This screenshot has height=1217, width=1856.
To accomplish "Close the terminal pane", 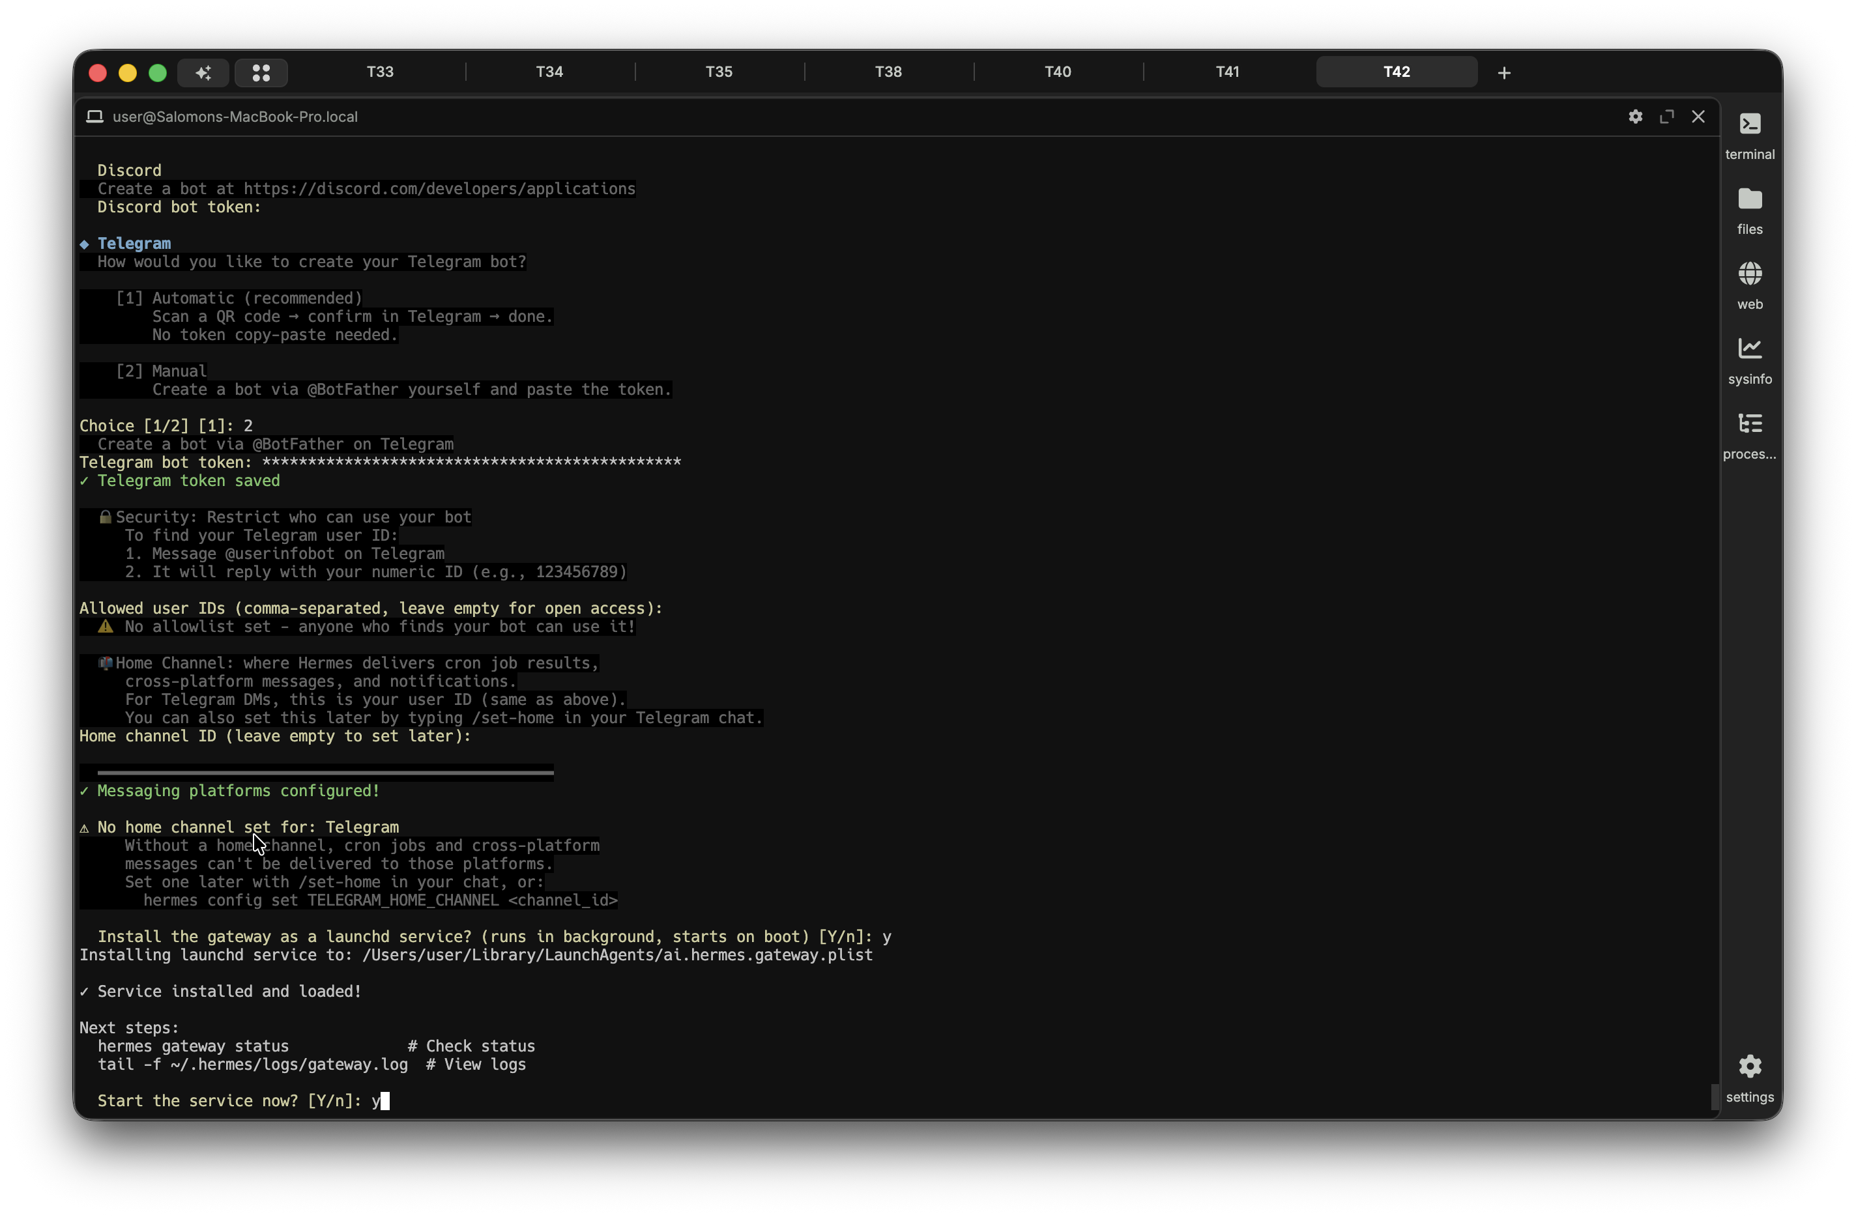I will click(x=1698, y=116).
